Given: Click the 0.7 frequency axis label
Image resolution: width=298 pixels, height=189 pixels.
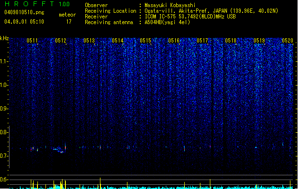Looking at the screenshot, I should point(4,156).
